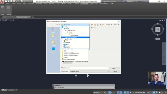
Task: Click the Search the Web icon in dialog
Action: (98, 25)
